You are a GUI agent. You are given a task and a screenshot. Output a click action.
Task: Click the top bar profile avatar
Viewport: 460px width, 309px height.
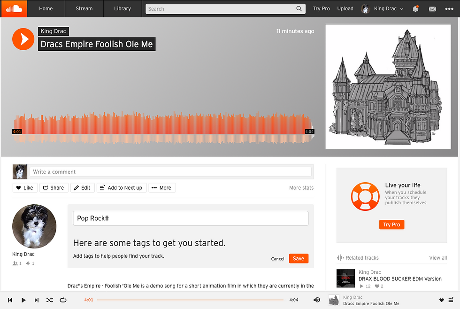366,9
